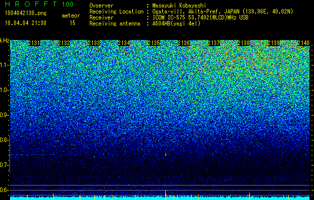Click the HROFFT program title
Viewport: 314px width, 200px height.
click(31, 4)
